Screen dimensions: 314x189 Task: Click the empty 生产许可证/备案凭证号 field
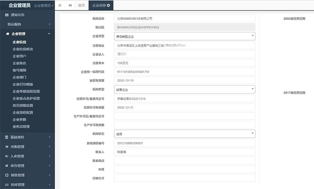(185, 116)
